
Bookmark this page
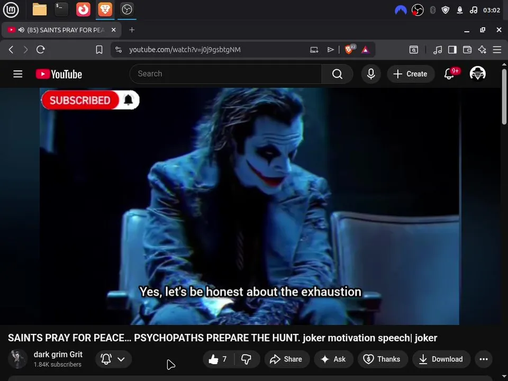tap(99, 50)
